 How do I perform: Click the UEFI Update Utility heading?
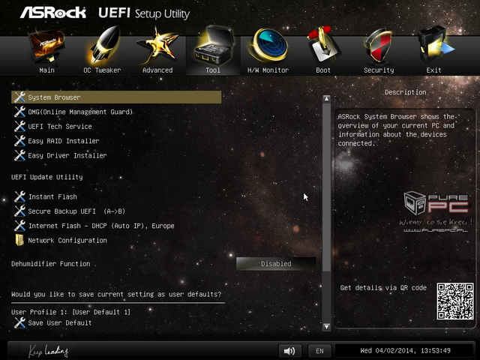tap(46, 177)
